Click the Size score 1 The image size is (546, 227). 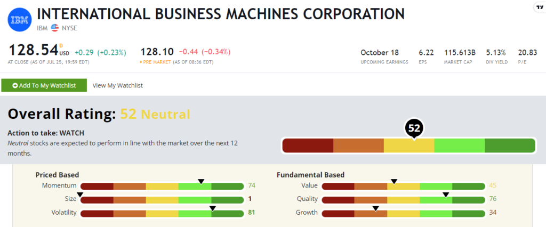[250, 199]
